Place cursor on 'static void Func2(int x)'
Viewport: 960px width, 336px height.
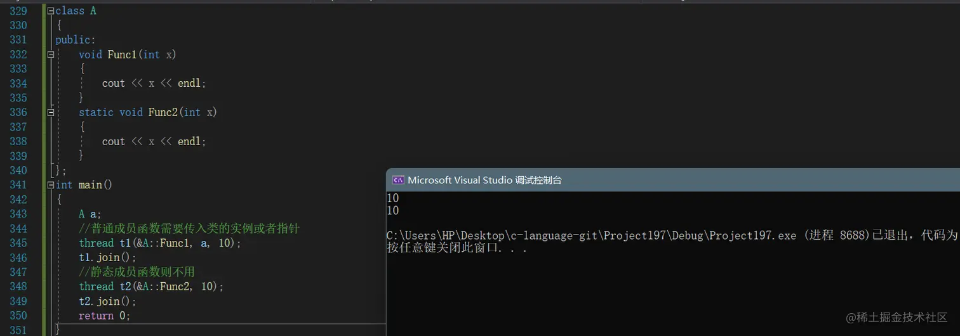[147, 112]
